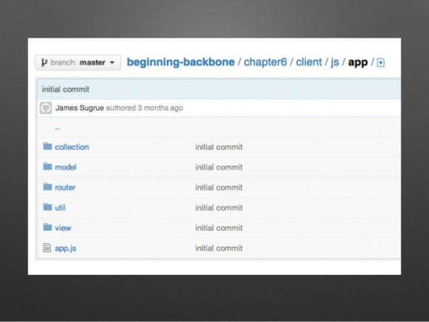Click the view folder icon
429x322 pixels.
pyautogui.click(x=48, y=227)
